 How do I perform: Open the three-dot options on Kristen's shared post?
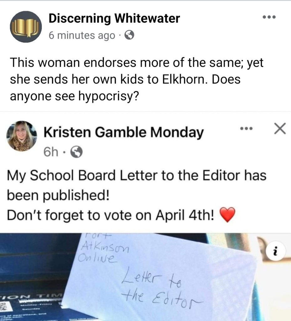coord(247,129)
